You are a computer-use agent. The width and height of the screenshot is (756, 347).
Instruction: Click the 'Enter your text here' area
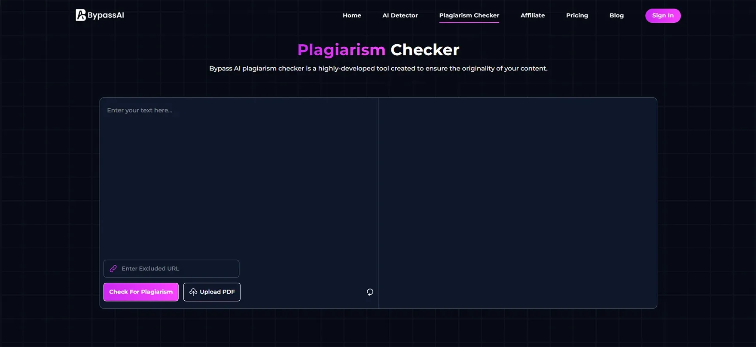click(x=239, y=178)
